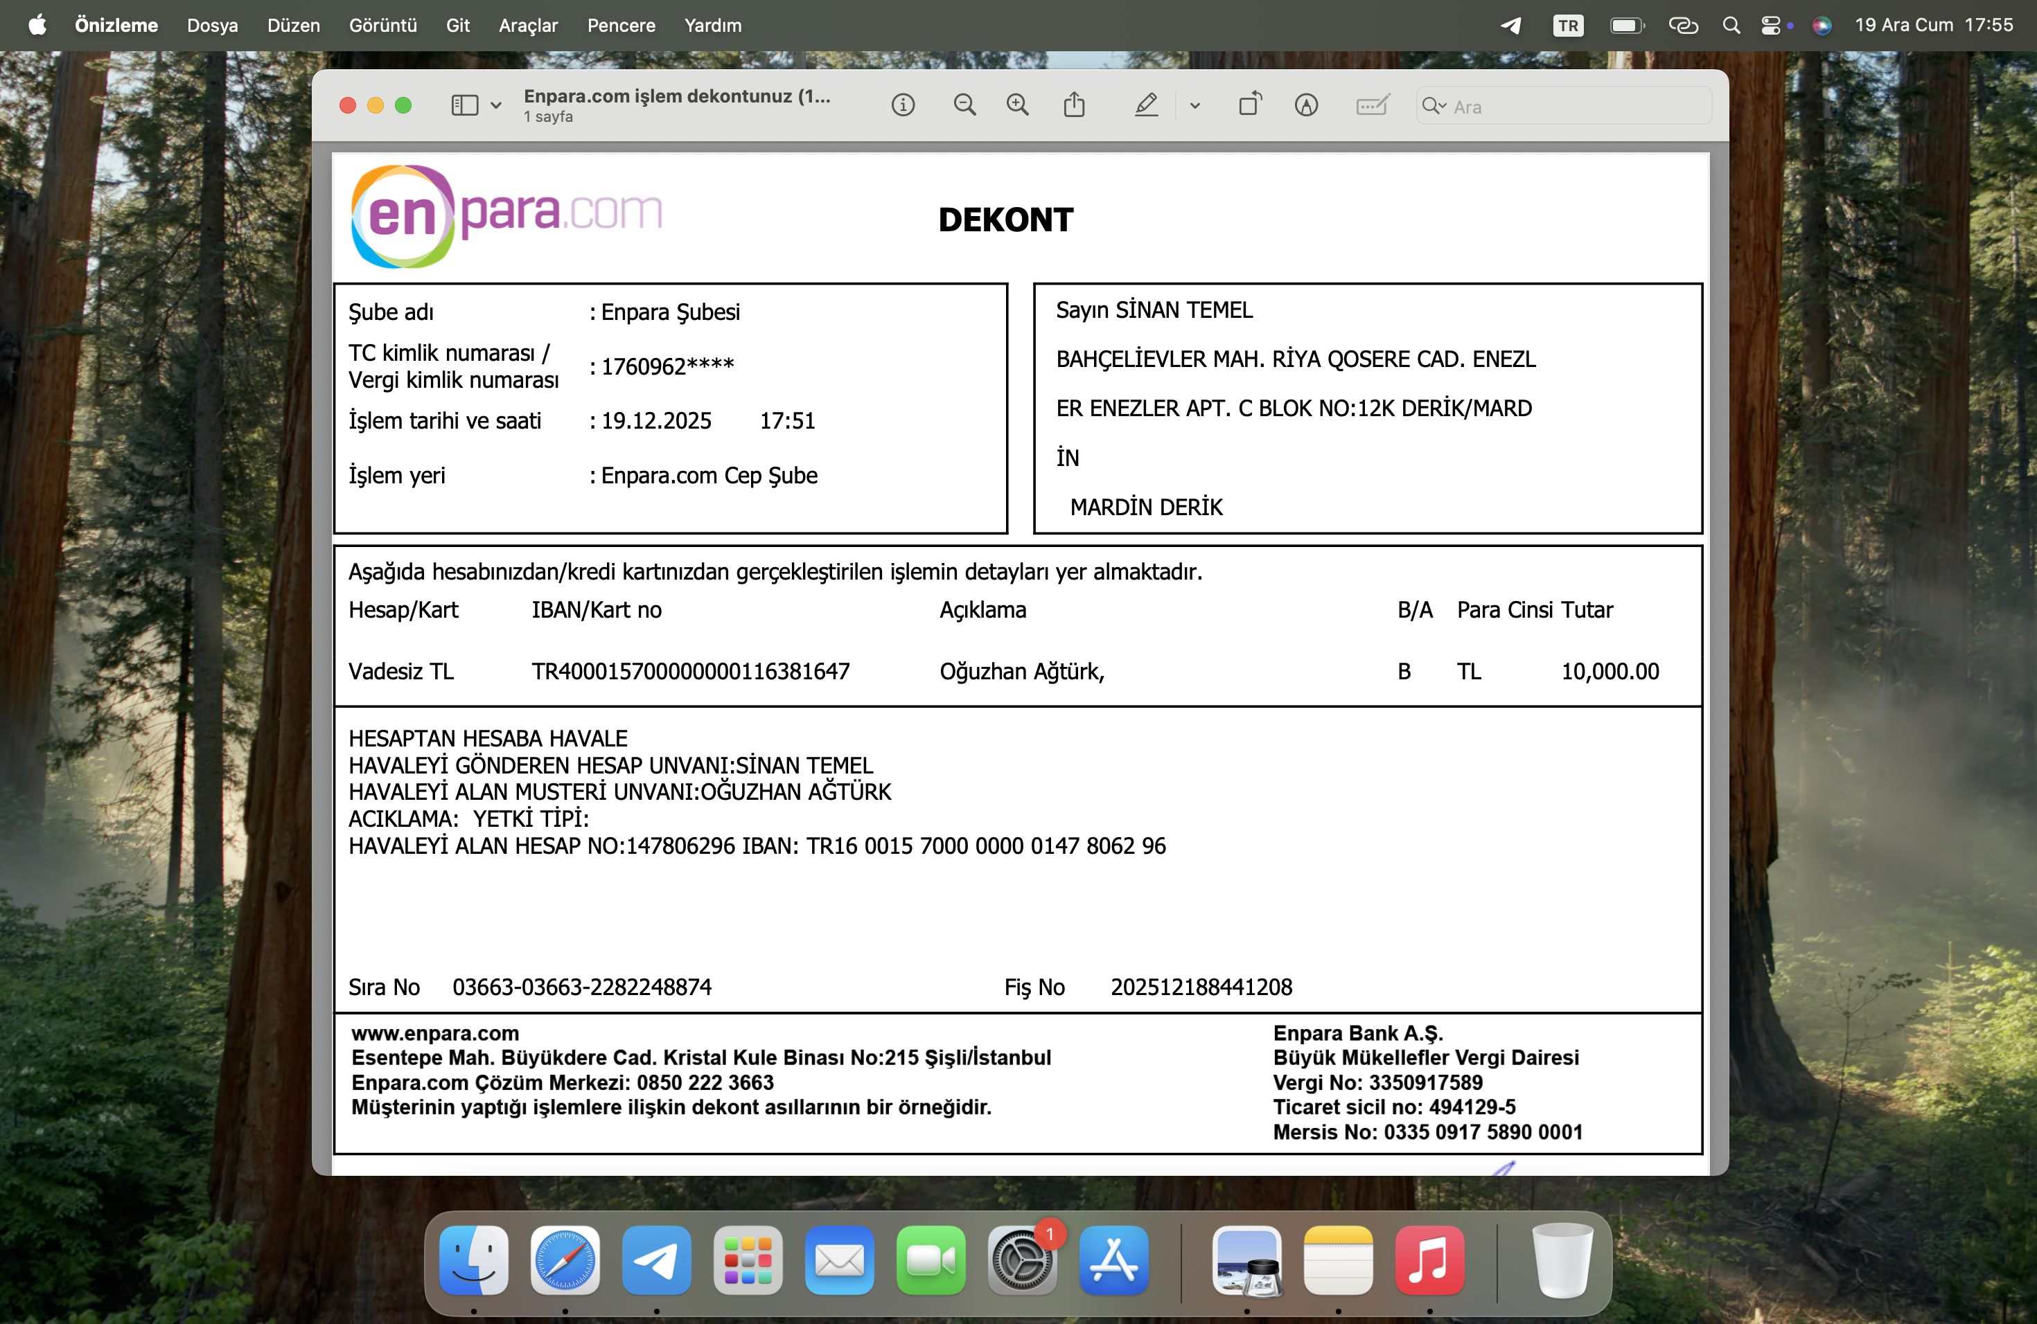
Task: Open Preview from the Dock
Action: click(x=1247, y=1260)
